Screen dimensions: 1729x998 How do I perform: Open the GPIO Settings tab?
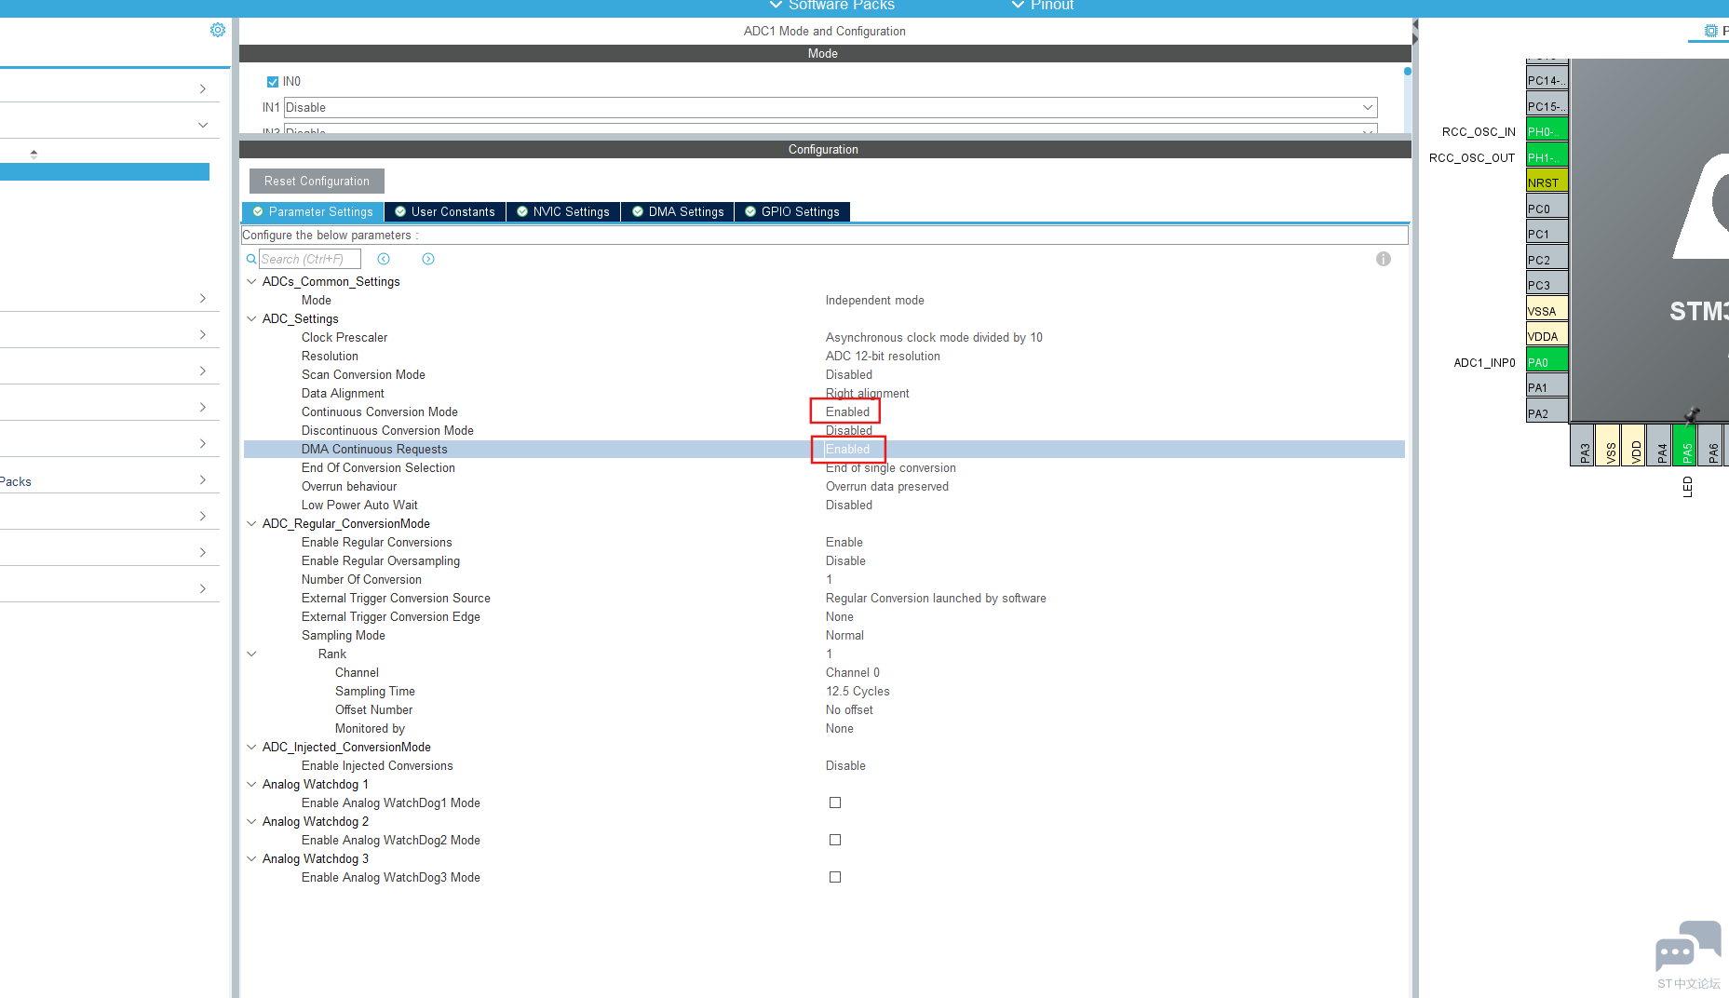792,212
